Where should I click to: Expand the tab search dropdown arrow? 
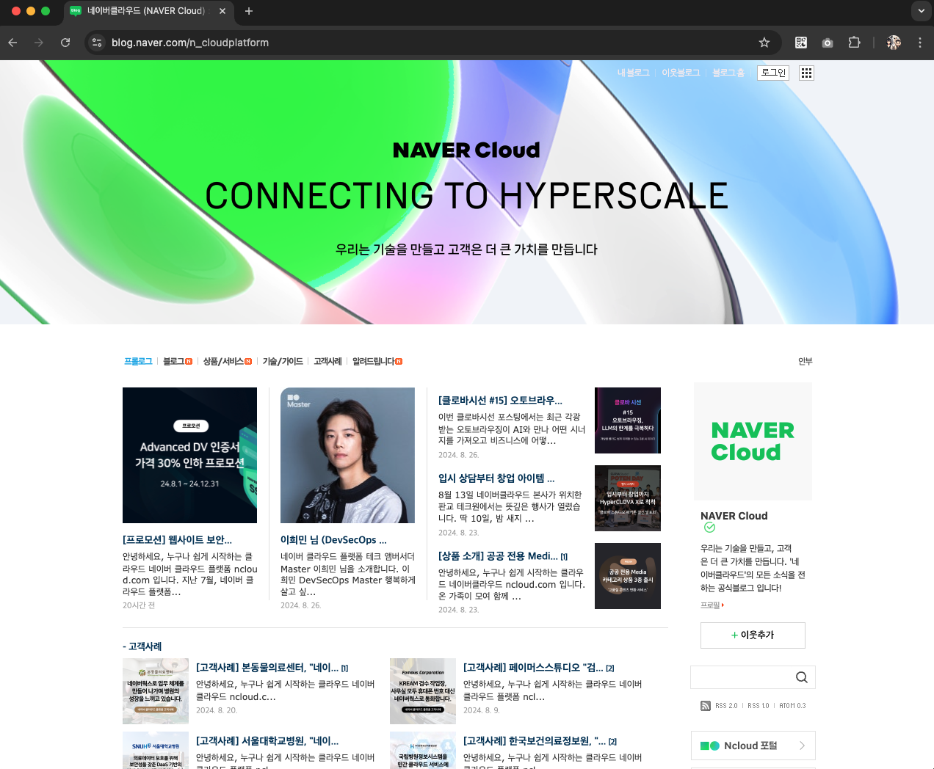coord(921,11)
